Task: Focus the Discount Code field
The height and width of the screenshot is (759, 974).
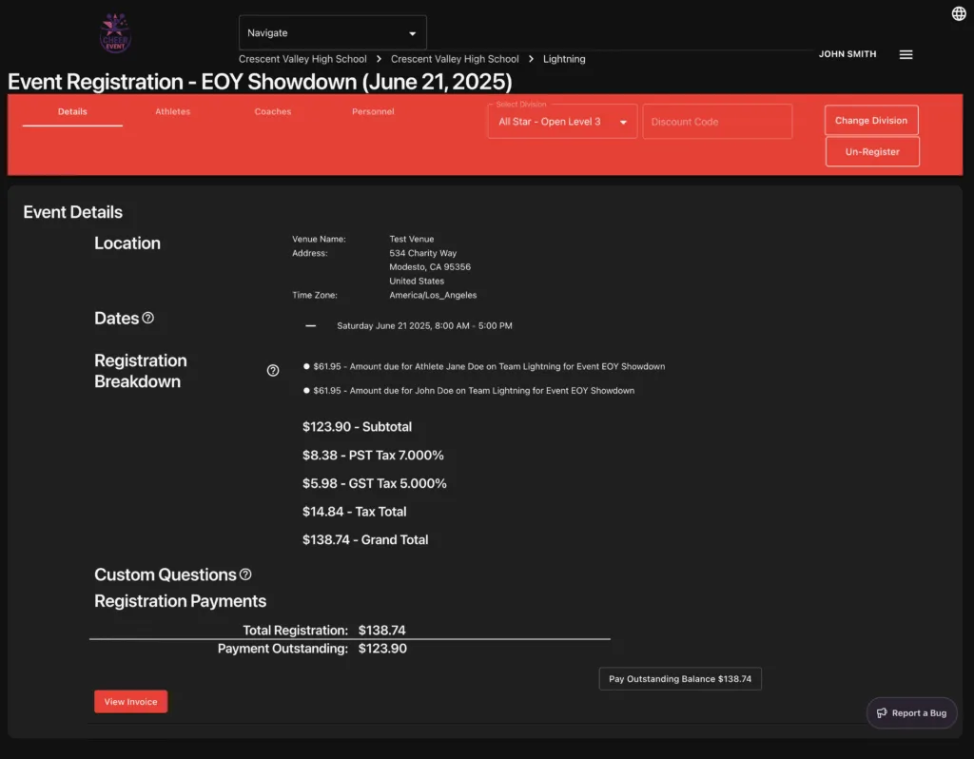Action: (x=717, y=122)
